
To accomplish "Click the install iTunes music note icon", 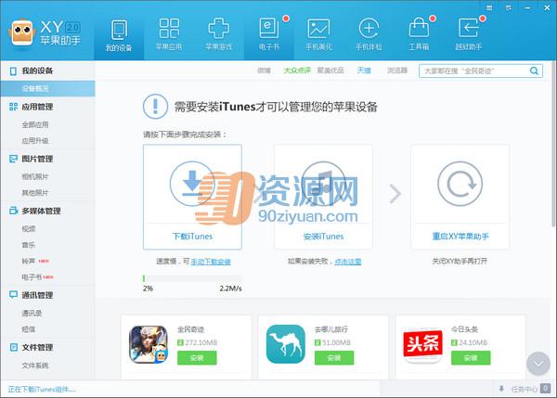I will [x=323, y=184].
